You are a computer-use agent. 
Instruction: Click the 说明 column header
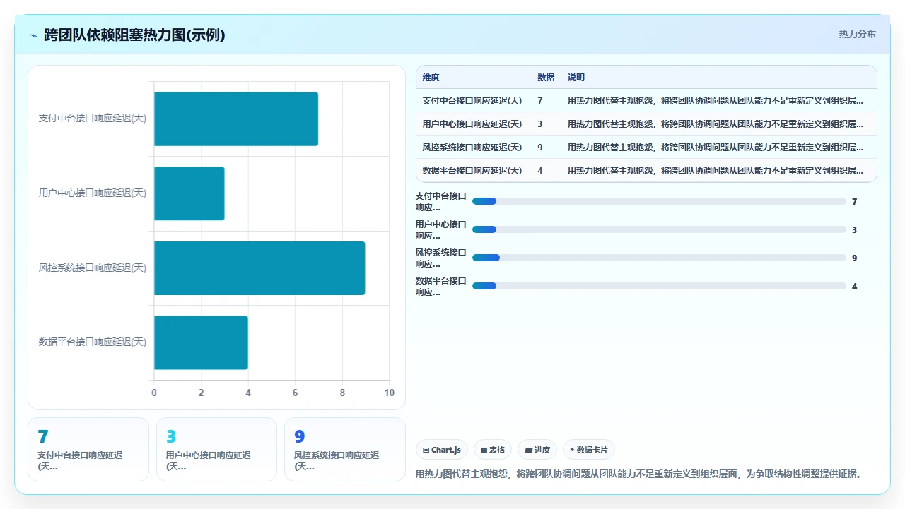[x=576, y=78]
